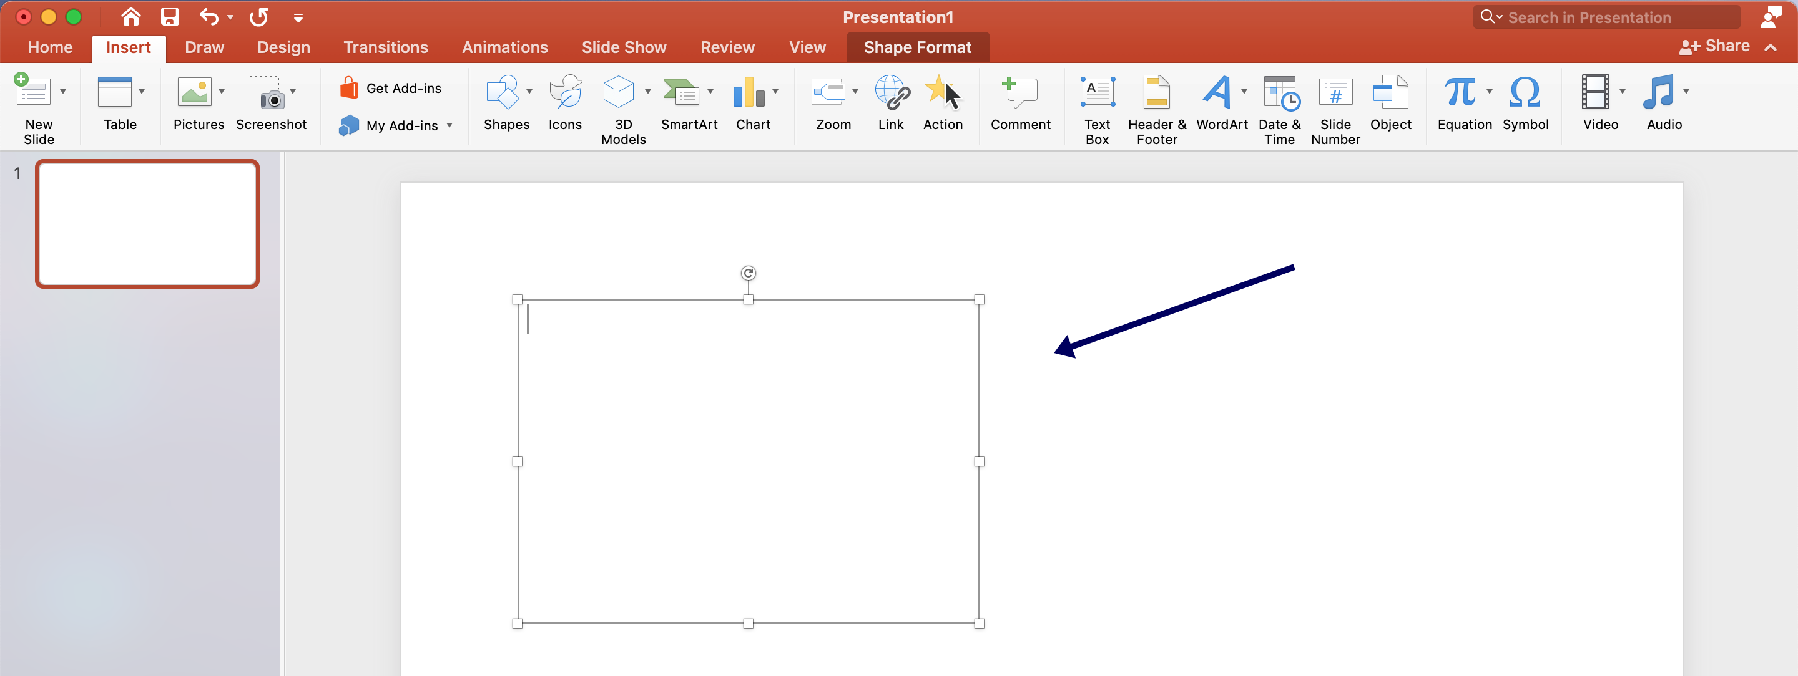1798x676 pixels.
Task: Expand the 3D Models dropdown arrow
Action: 648,91
